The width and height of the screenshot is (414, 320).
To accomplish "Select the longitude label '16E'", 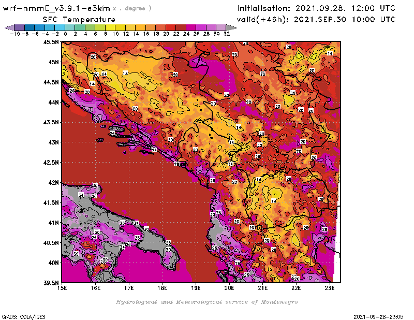I will (x=96, y=288).
